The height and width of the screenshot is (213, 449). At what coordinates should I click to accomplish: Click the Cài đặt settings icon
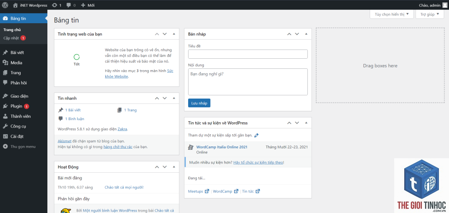tap(5, 136)
